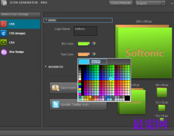
Task: Click the Save Icons box icon
Action: click(55, 88)
